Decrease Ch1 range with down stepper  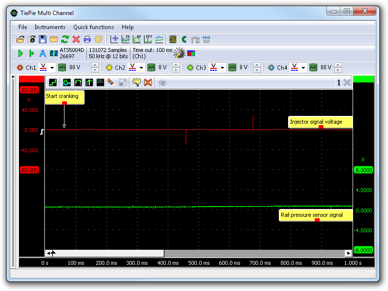tap(95, 70)
